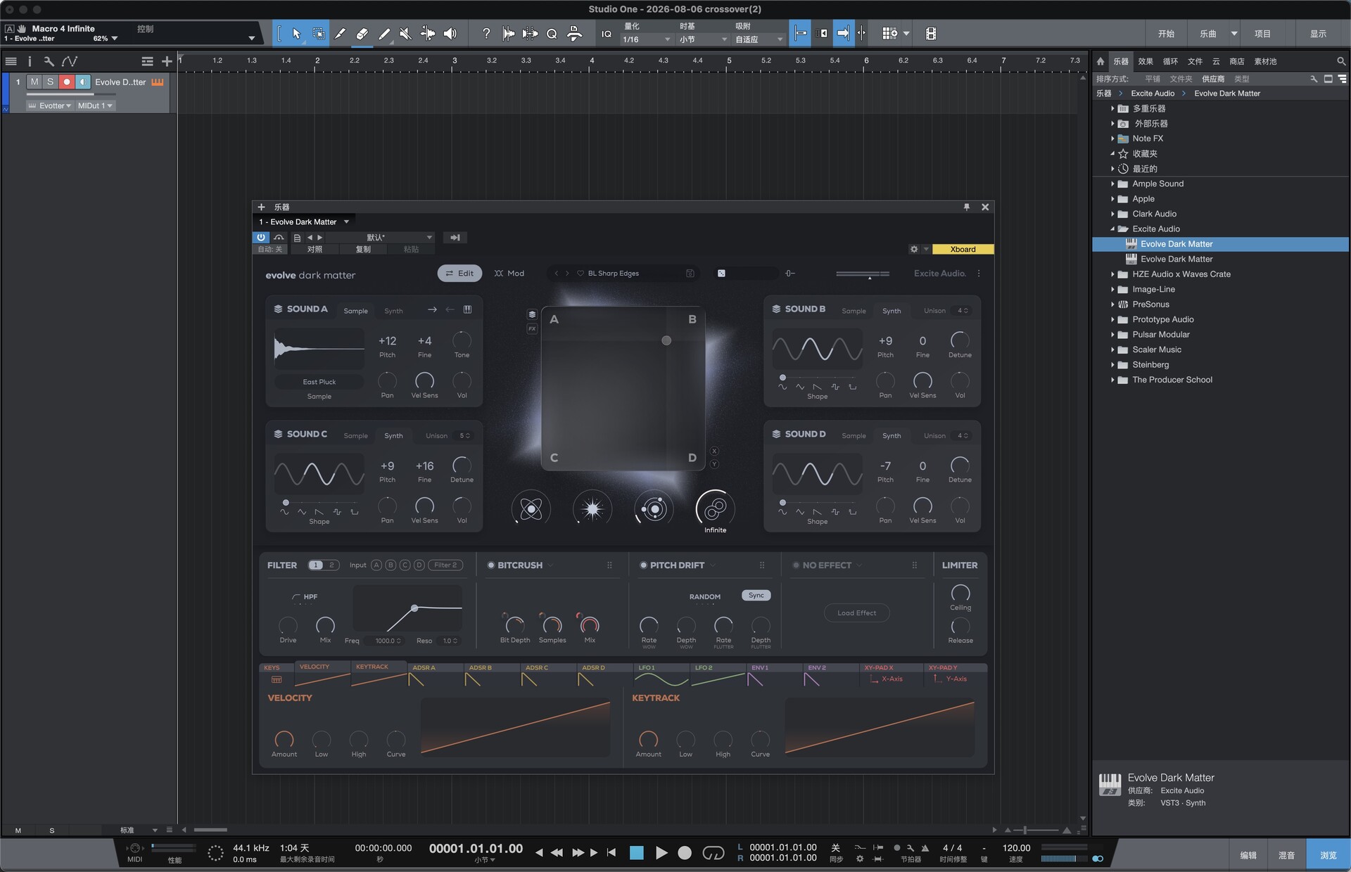The width and height of the screenshot is (1351, 872).
Task: Open the 混音 mix view button
Action: tap(1286, 854)
